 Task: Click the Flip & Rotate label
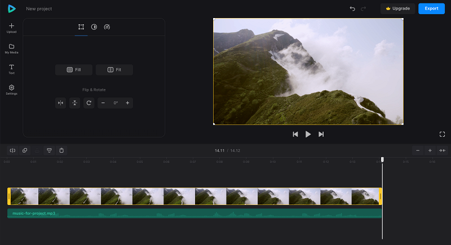(x=94, y=90)
